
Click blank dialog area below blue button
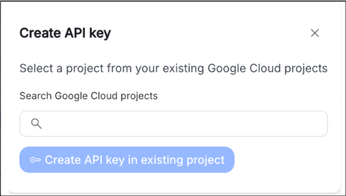coord(173,182)
